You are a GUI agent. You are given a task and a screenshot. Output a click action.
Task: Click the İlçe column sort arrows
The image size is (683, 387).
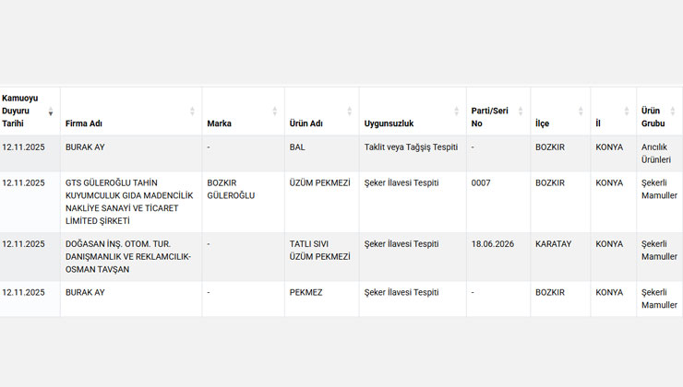coord(581,111)
